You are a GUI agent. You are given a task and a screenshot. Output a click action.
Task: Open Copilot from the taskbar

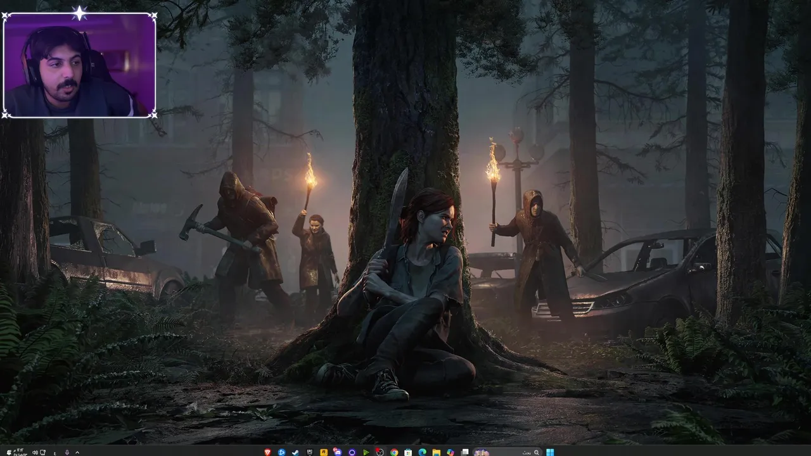450,452
